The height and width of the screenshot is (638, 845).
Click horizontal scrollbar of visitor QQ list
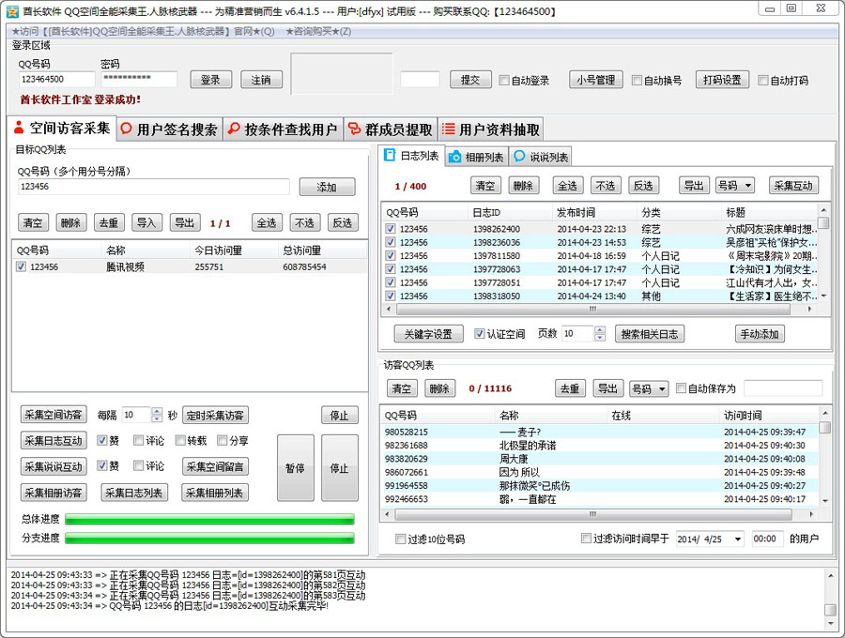coord(593,514)
